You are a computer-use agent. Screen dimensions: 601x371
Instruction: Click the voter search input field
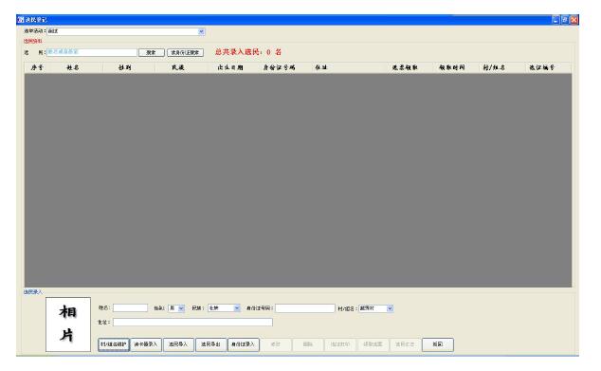92,52
